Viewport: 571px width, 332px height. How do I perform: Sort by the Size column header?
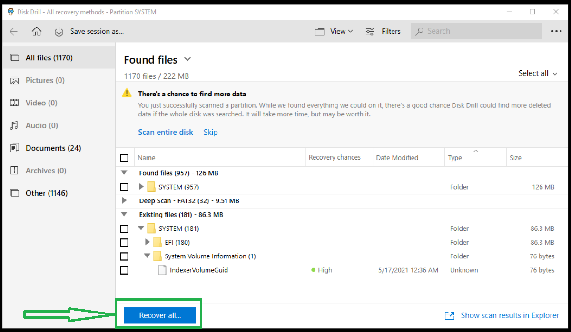515,158
